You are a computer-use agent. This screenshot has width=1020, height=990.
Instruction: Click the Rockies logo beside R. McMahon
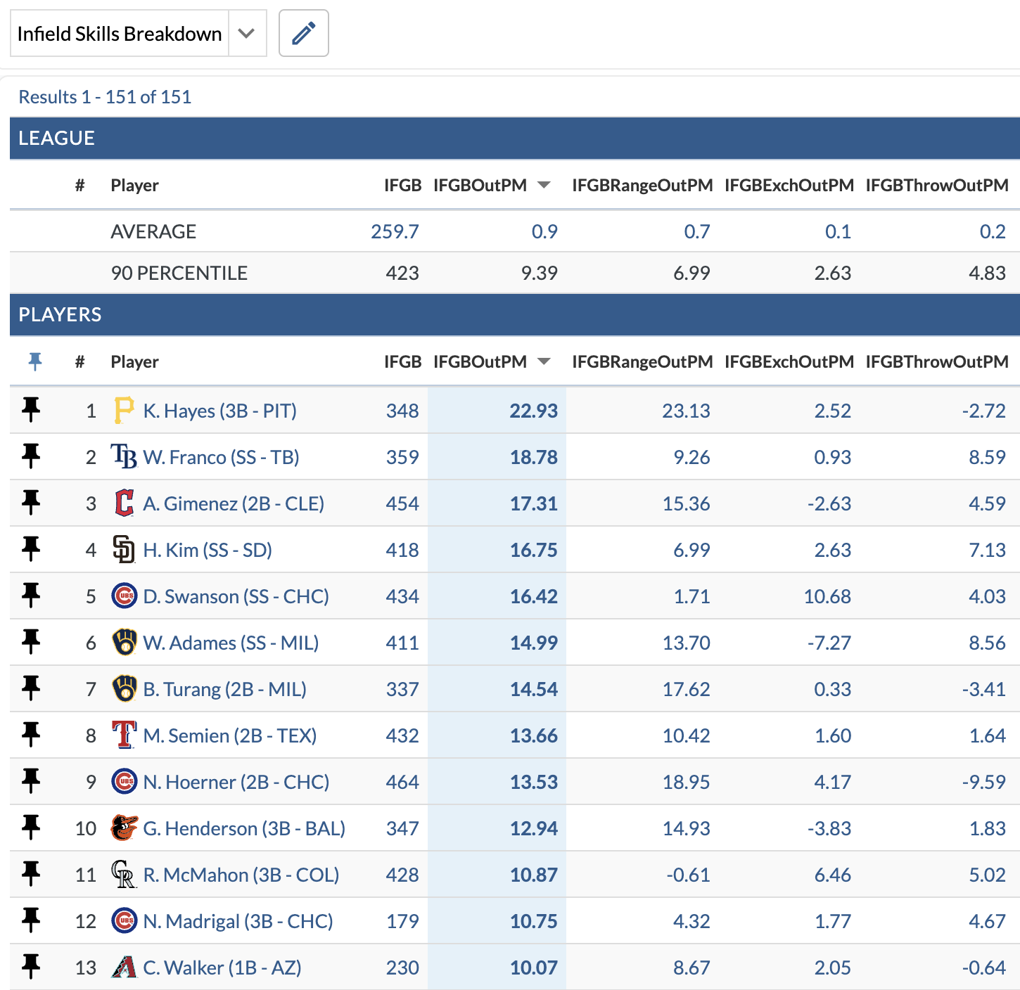pos(124,875)
